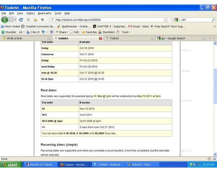Click the 'next friday' cell
This screenshot has width=217, height=169.
coord(60,67)
